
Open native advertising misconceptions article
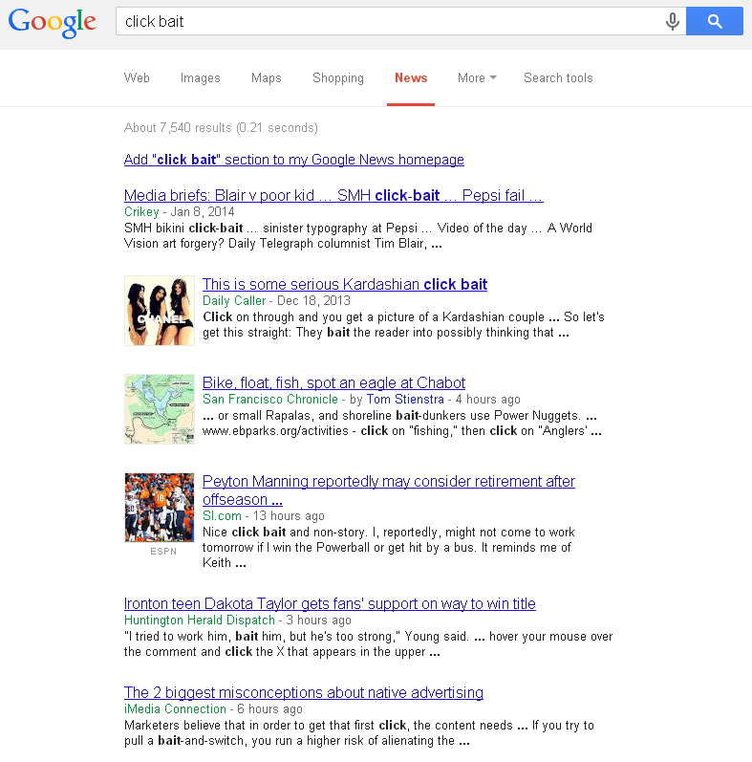[304, 692]
